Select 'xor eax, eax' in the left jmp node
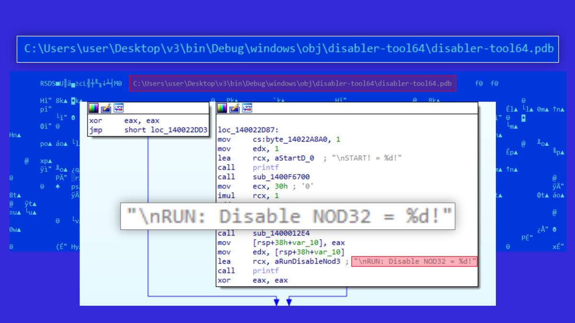The height and width of the screenshot is (323, 575). coord(125,121)
